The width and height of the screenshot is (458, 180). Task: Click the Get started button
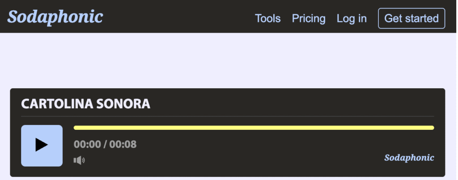[x=411, y=18]
